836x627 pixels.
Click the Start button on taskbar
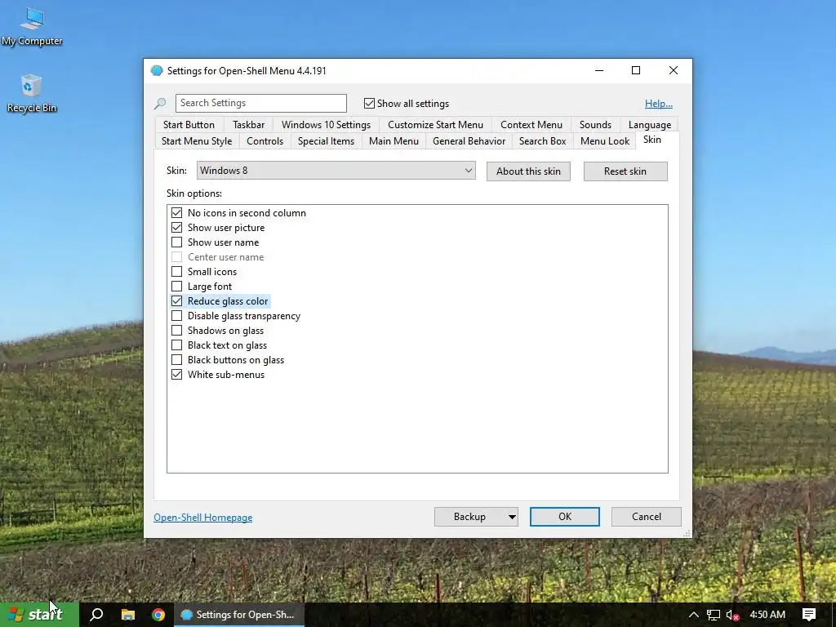[x=39, y=615]
